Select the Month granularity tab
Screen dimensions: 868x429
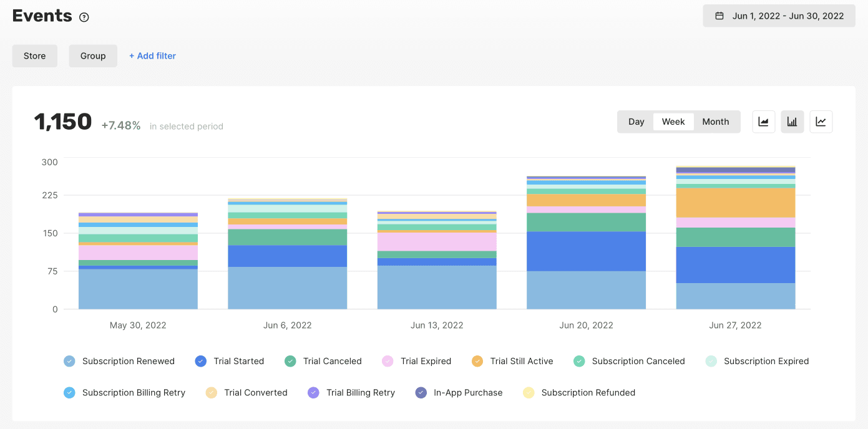[715, 122]
